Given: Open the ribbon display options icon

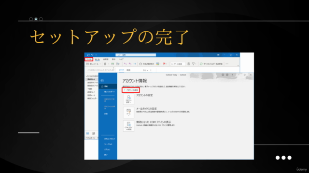Looking at the screenshot, I should 218,55.
